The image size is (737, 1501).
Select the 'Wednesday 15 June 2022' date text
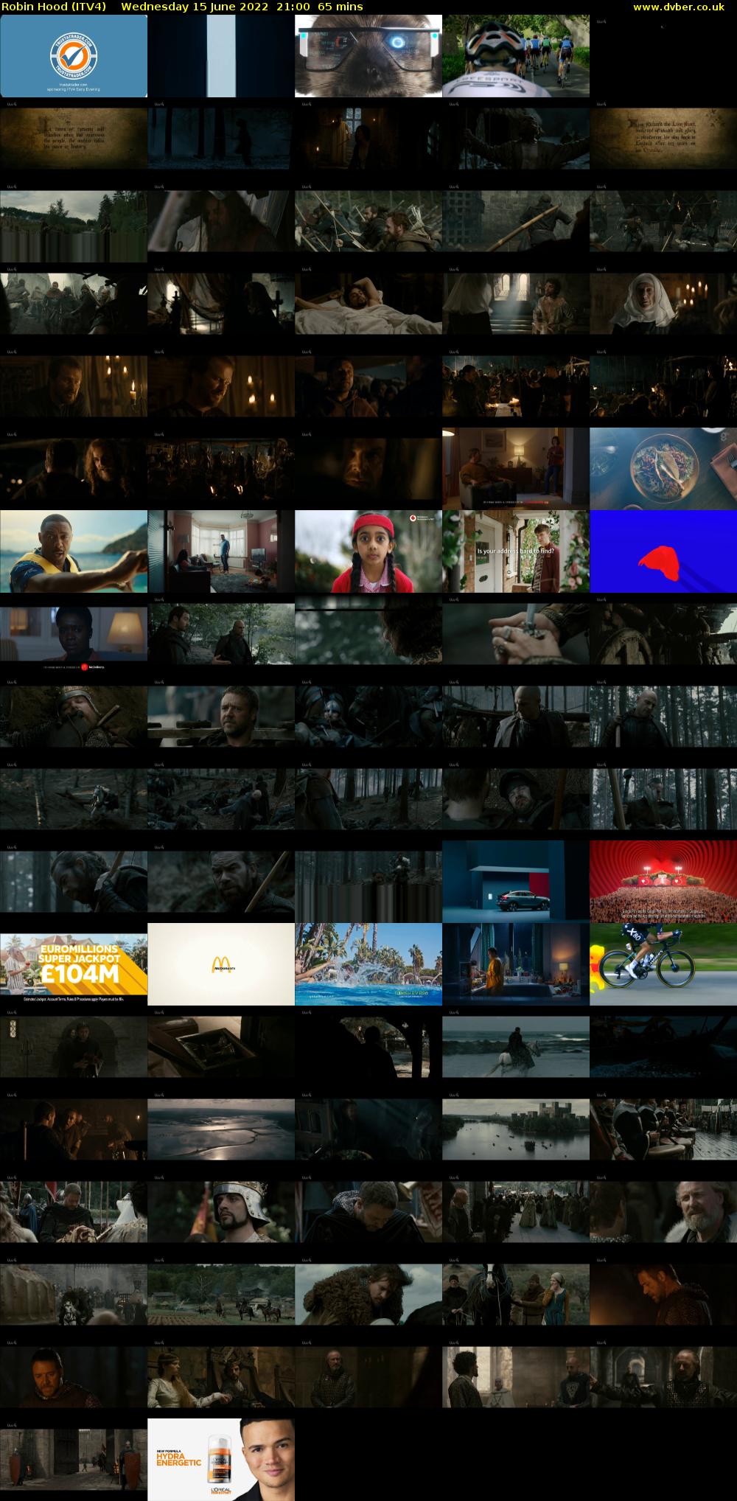193,7
